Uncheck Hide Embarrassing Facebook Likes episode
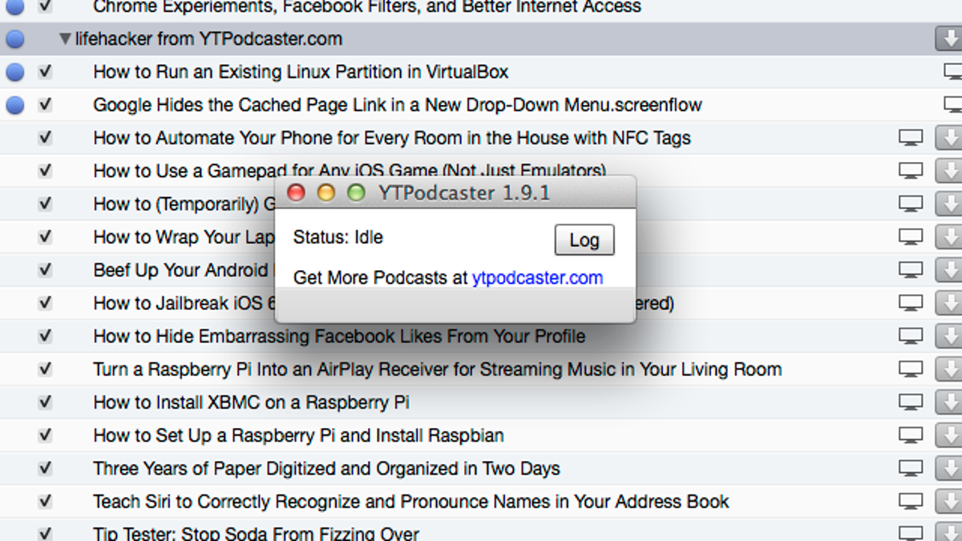 tap(45, 336)
